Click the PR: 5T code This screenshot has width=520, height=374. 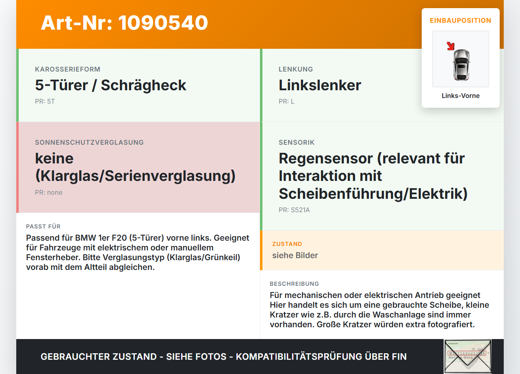pyautogui.click(x=45, y=101)
